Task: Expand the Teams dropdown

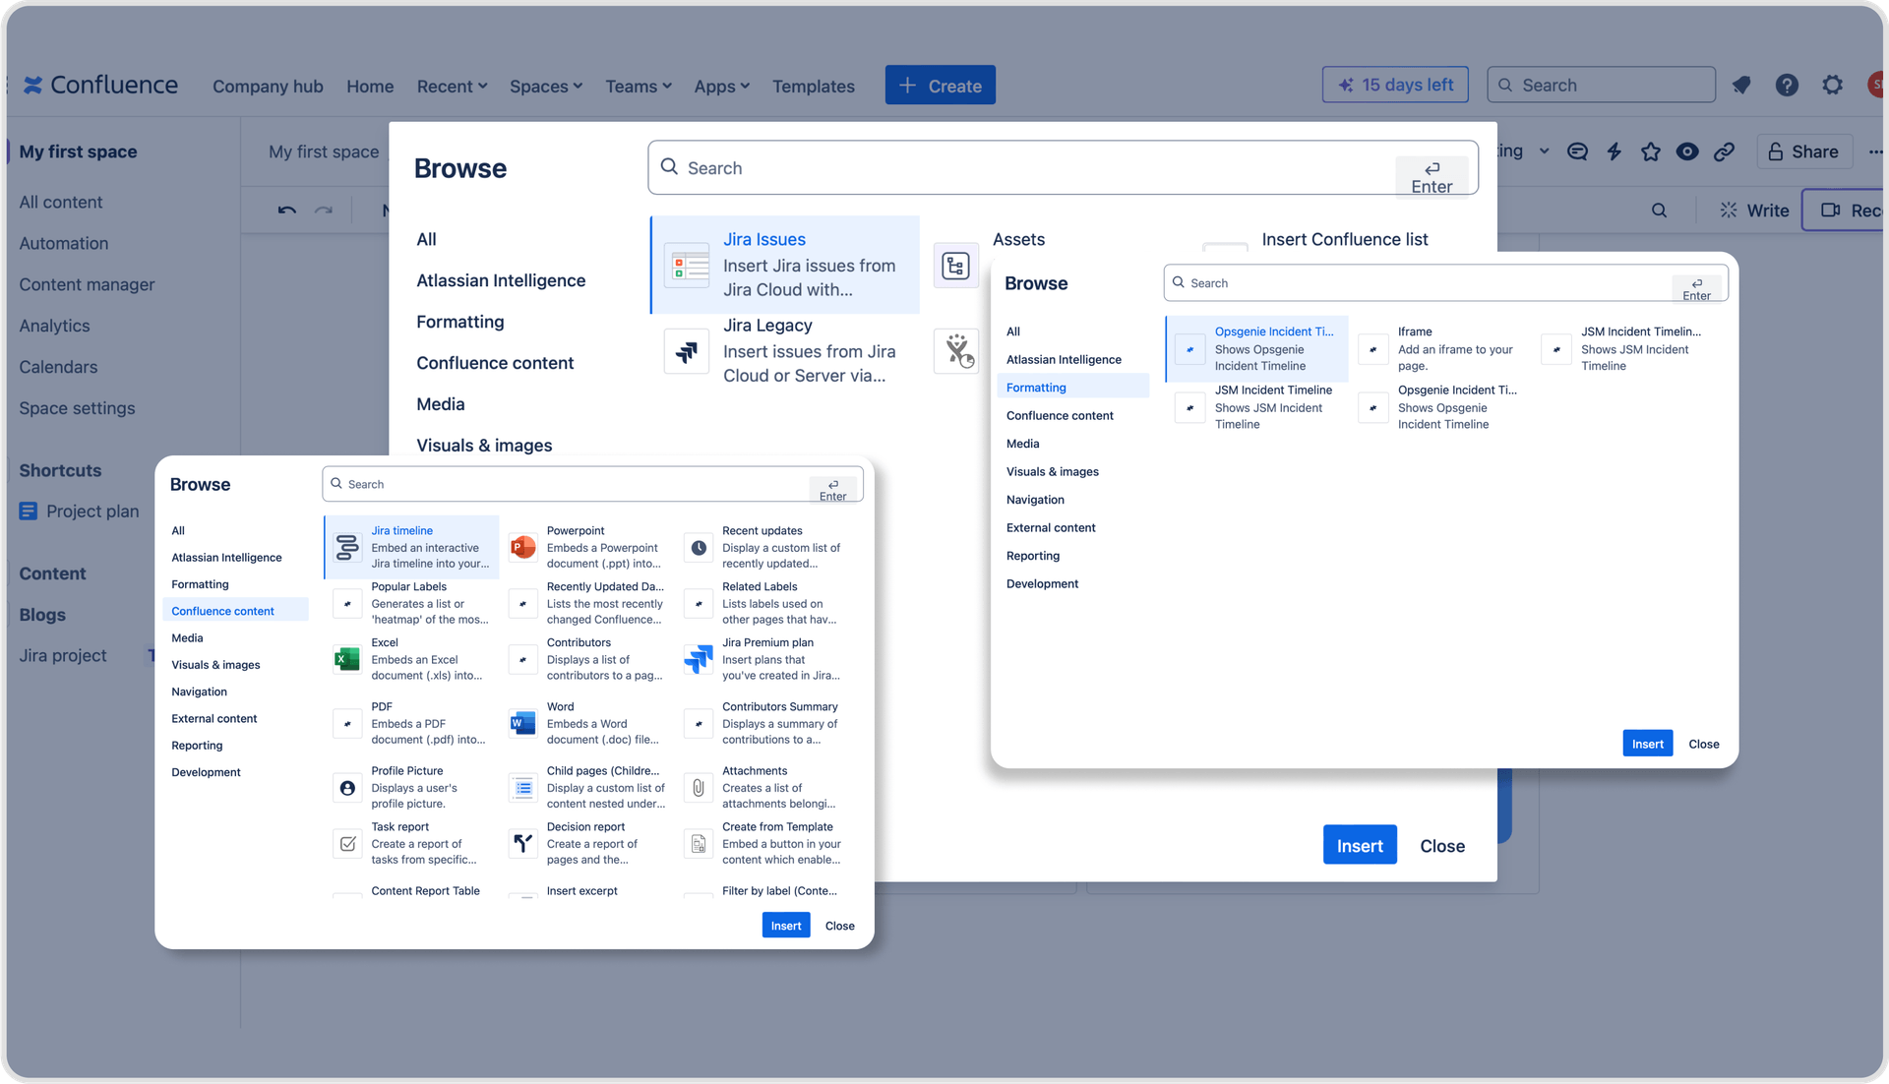Action: (639, 86)
